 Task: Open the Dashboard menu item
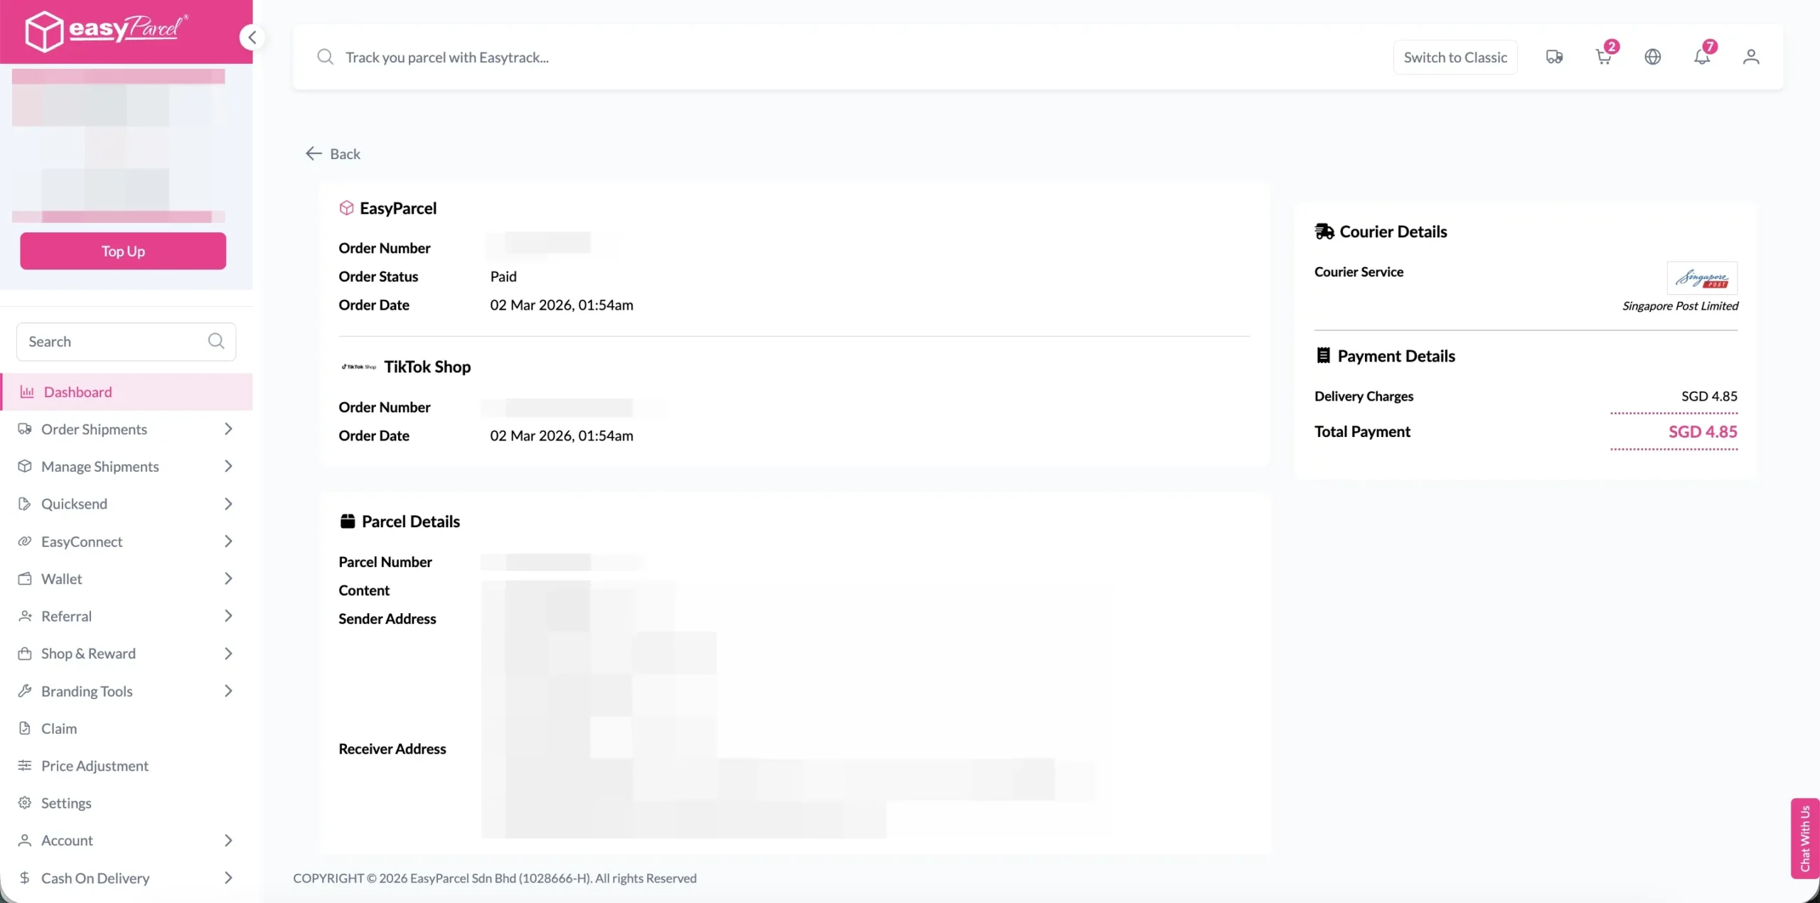[77, 391]
